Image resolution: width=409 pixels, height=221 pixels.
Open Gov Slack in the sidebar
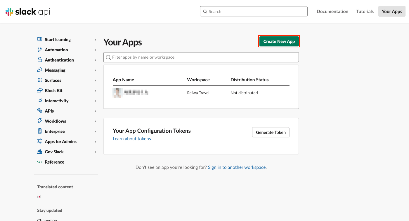(x=54, y=152)
